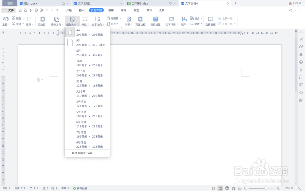
Task: Switch to outline view in status bar
Action: pos(227,188)
